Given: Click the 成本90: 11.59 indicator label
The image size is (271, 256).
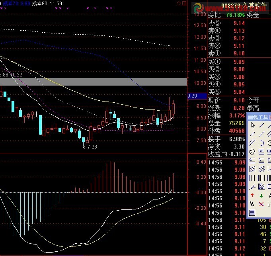Looking at the screenshot, I should coord(47,4).
